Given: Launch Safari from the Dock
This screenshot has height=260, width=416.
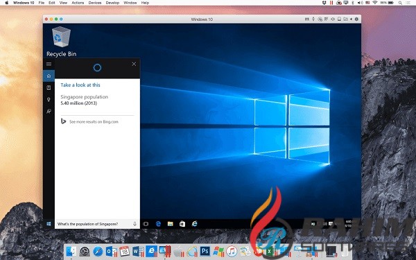Looking at the screenshot, I should click(98, 251).
